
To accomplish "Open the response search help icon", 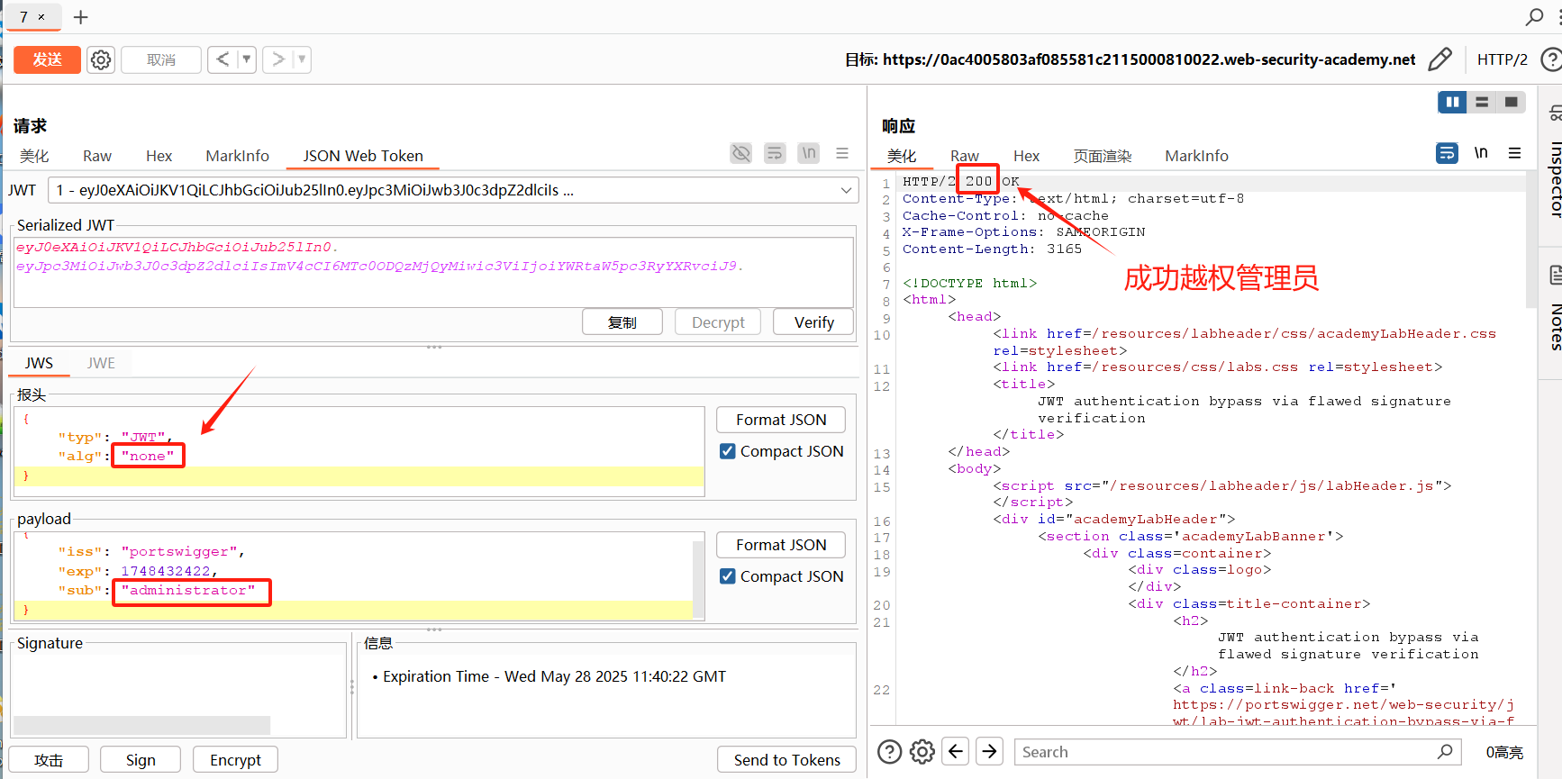I will coord(889,751).
